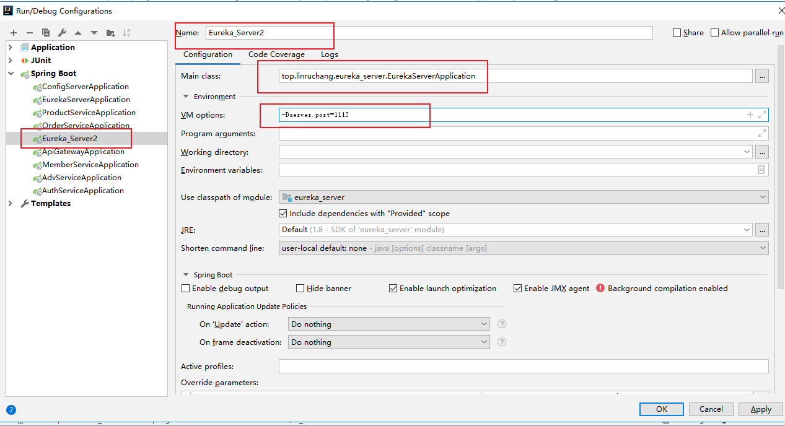785x426 pixels.
Task: Click the Active profiles input field
Action: click(524, 367)
